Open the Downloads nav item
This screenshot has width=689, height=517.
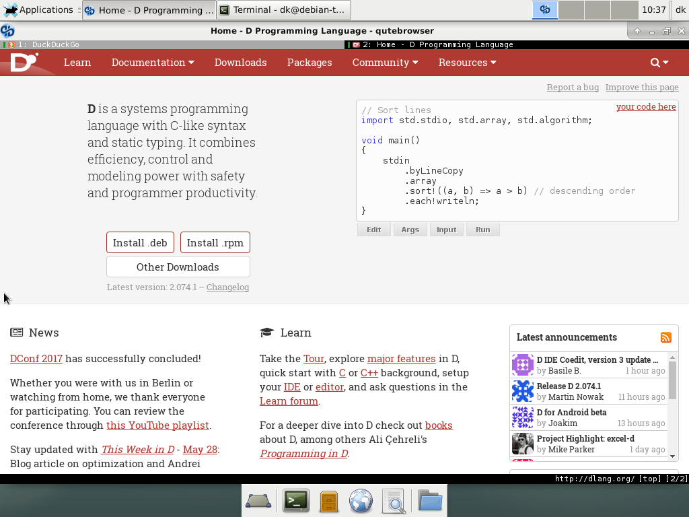pos(240,63)
